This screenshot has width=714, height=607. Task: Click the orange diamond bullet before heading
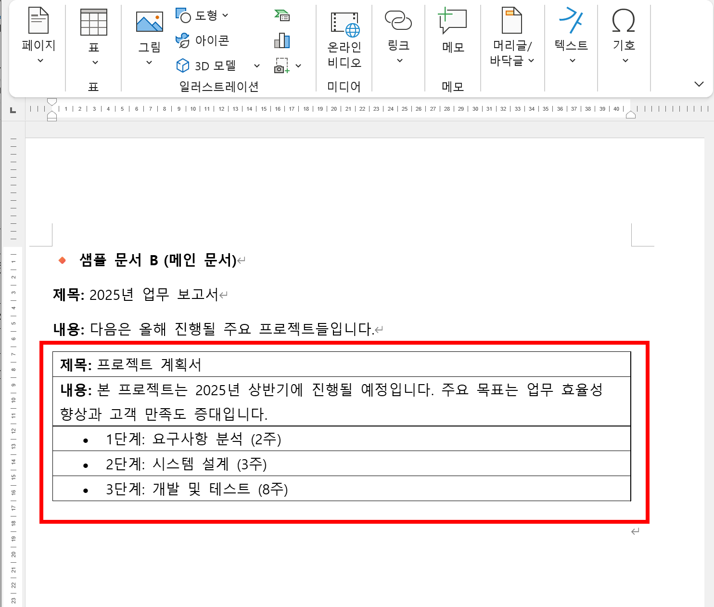pyautogui.click(x=62, y=260)
